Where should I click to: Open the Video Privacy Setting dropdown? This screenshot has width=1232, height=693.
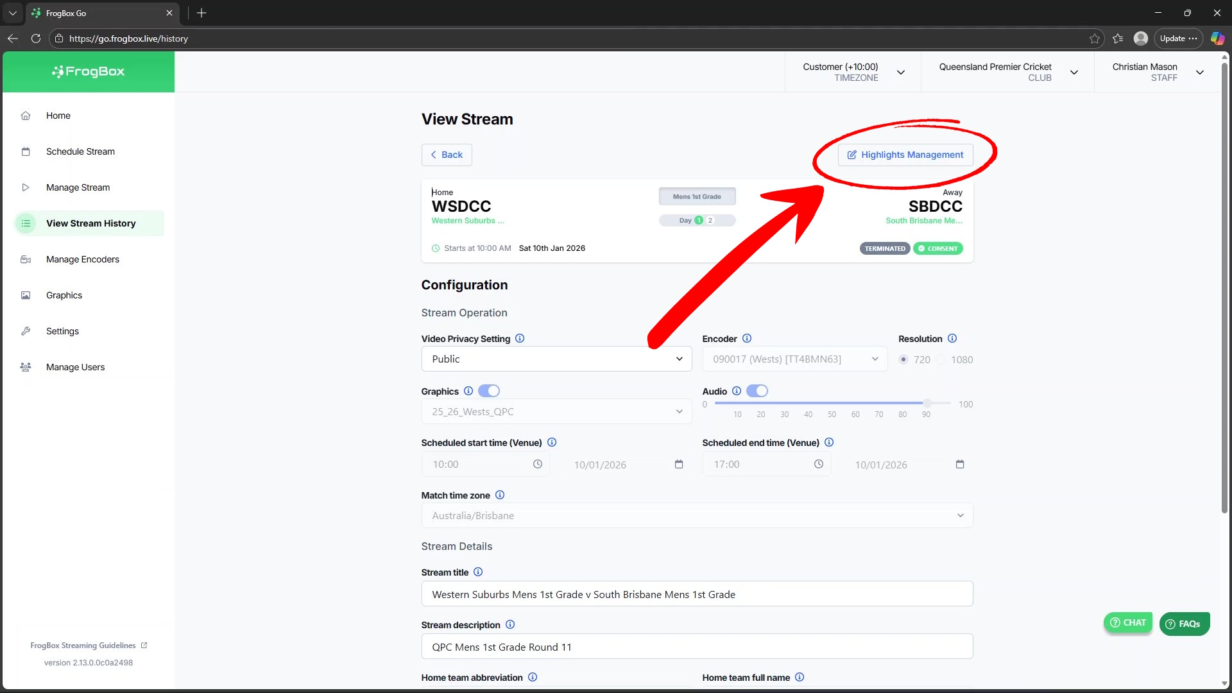tap(556, 359)
